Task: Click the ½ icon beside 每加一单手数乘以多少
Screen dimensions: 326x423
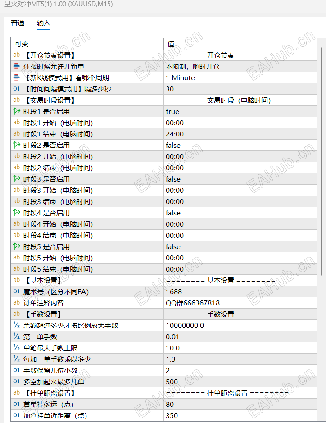Action: click(17, 359)
